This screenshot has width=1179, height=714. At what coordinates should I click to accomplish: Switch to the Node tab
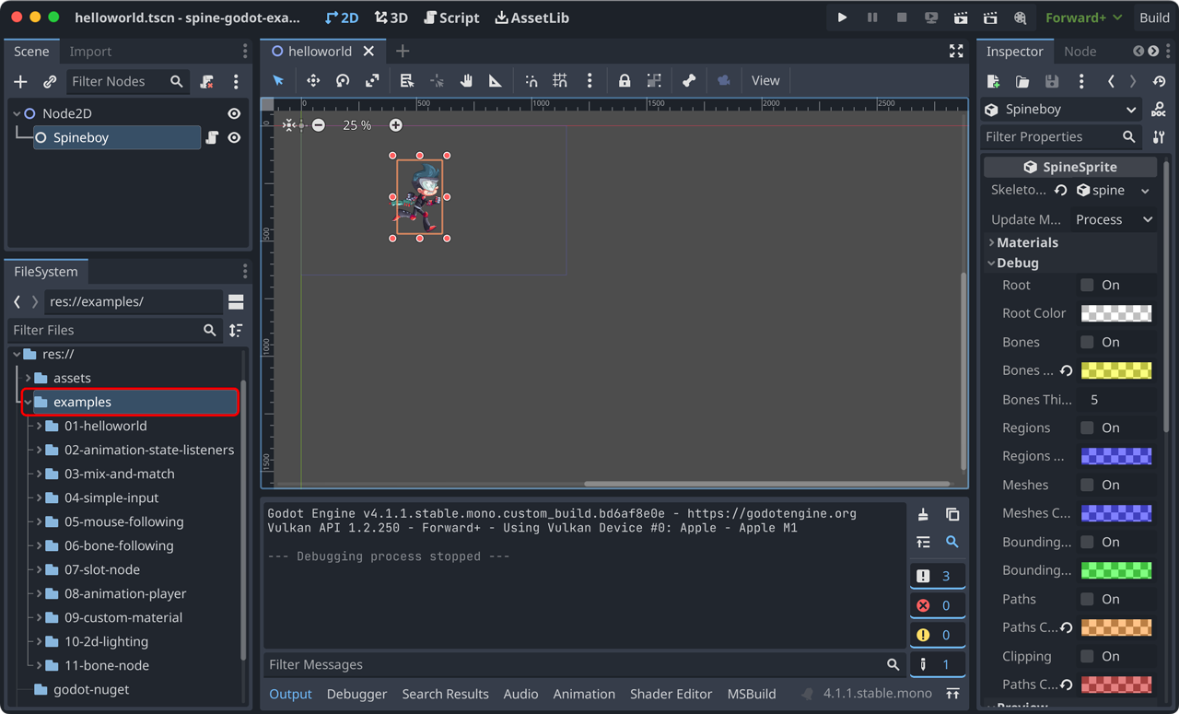[x=1080, y=52]
